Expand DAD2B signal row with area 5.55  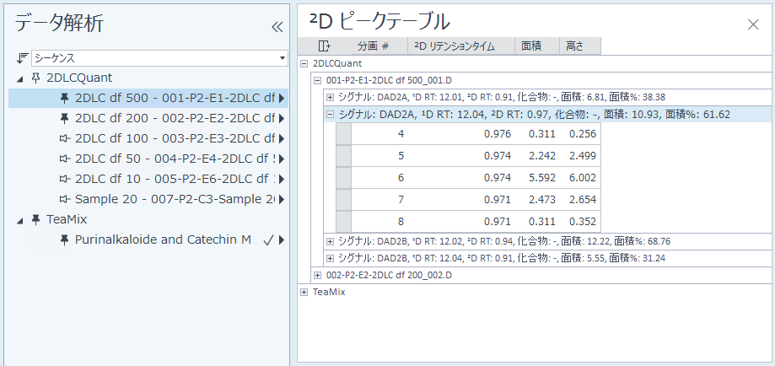click(331, 258)
